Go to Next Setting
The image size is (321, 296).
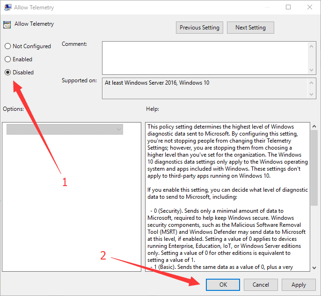pyautogui.click(x=250, y=28)
